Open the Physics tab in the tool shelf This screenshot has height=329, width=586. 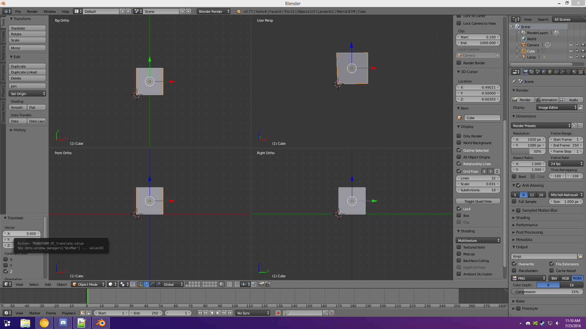[x=3, y=91]
